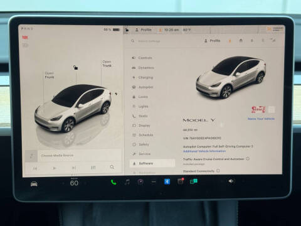The height and width of the screenshot is (226, 301).
Task: Tap Choose Media Source
Action: [x=57, y=156]
